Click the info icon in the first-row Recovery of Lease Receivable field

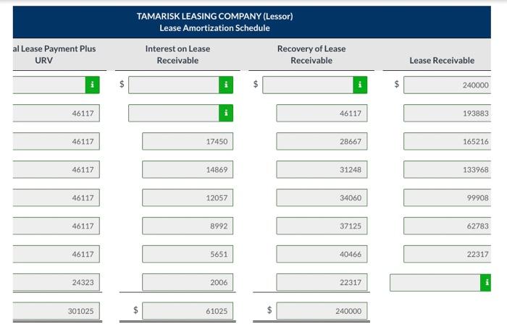coord(360,85)
